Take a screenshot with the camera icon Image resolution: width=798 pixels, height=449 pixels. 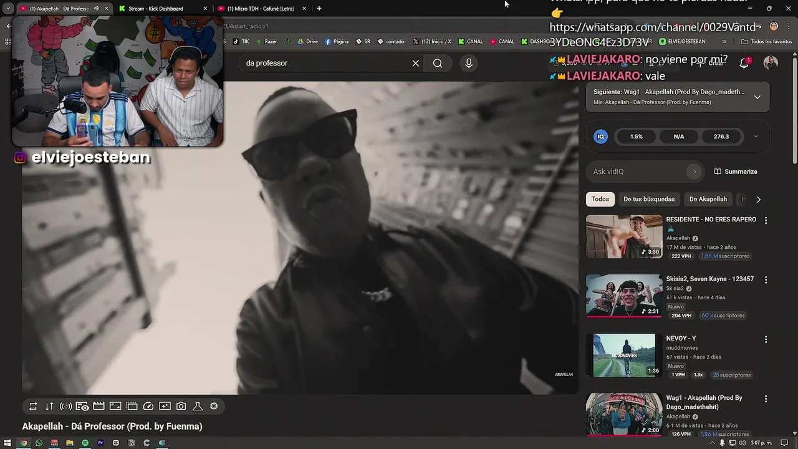coord(181,406)
